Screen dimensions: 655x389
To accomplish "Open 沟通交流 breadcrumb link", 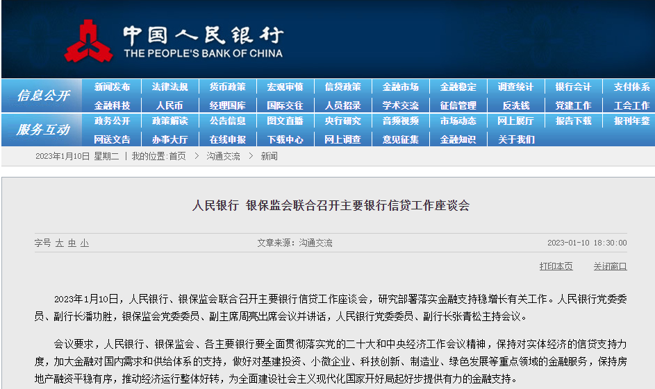I will (x=223, y=156).
